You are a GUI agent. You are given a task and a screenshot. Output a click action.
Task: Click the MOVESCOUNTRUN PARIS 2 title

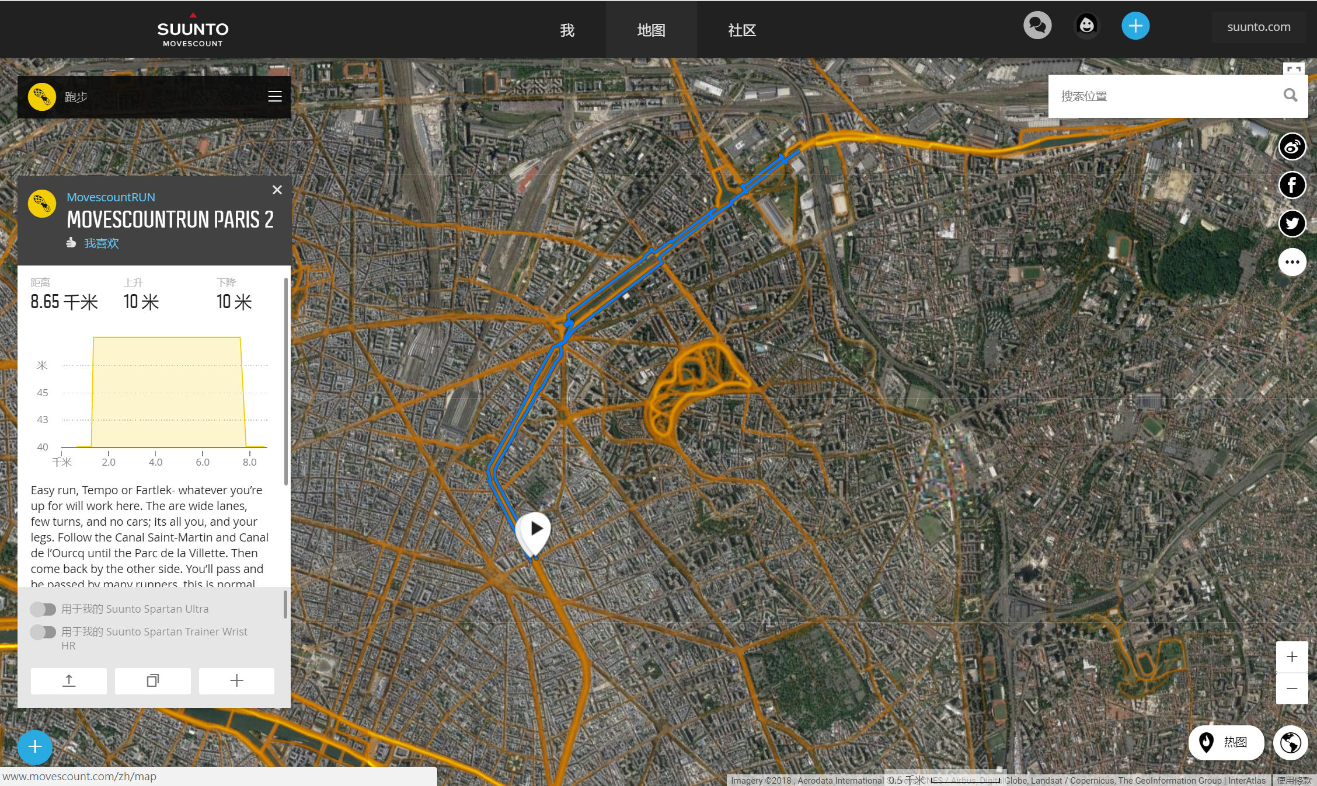(x=170, y=219)
